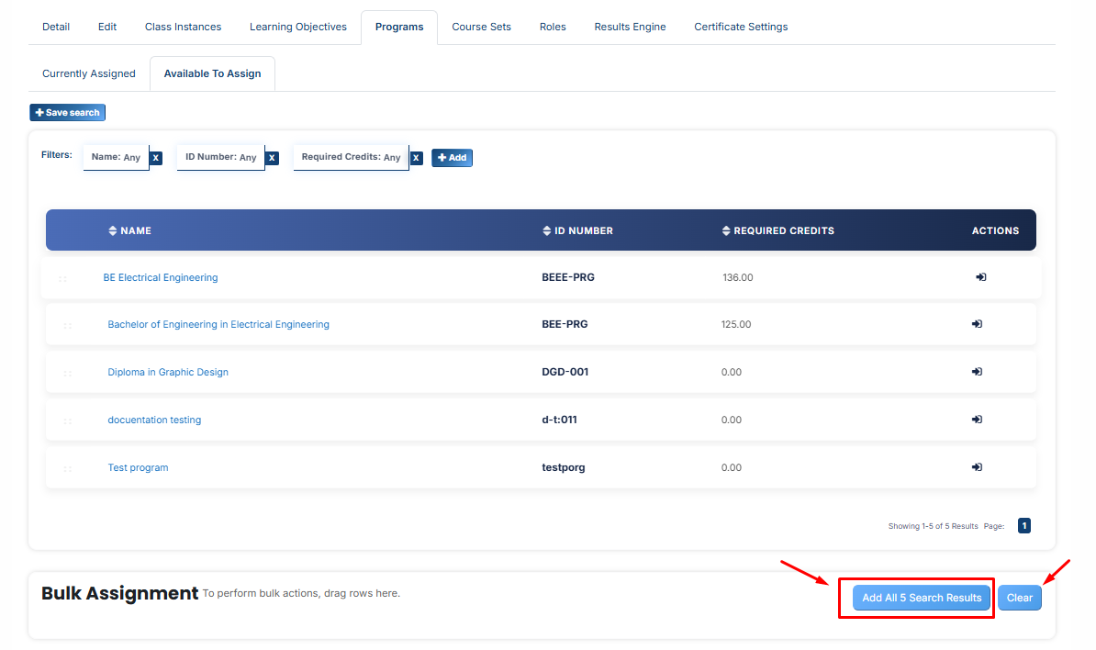Image resolution: width=1096 pixels, height=650 pixels.
Task: Select drag handle of Bachelor of Engineering row
Action: pos(68,326)
